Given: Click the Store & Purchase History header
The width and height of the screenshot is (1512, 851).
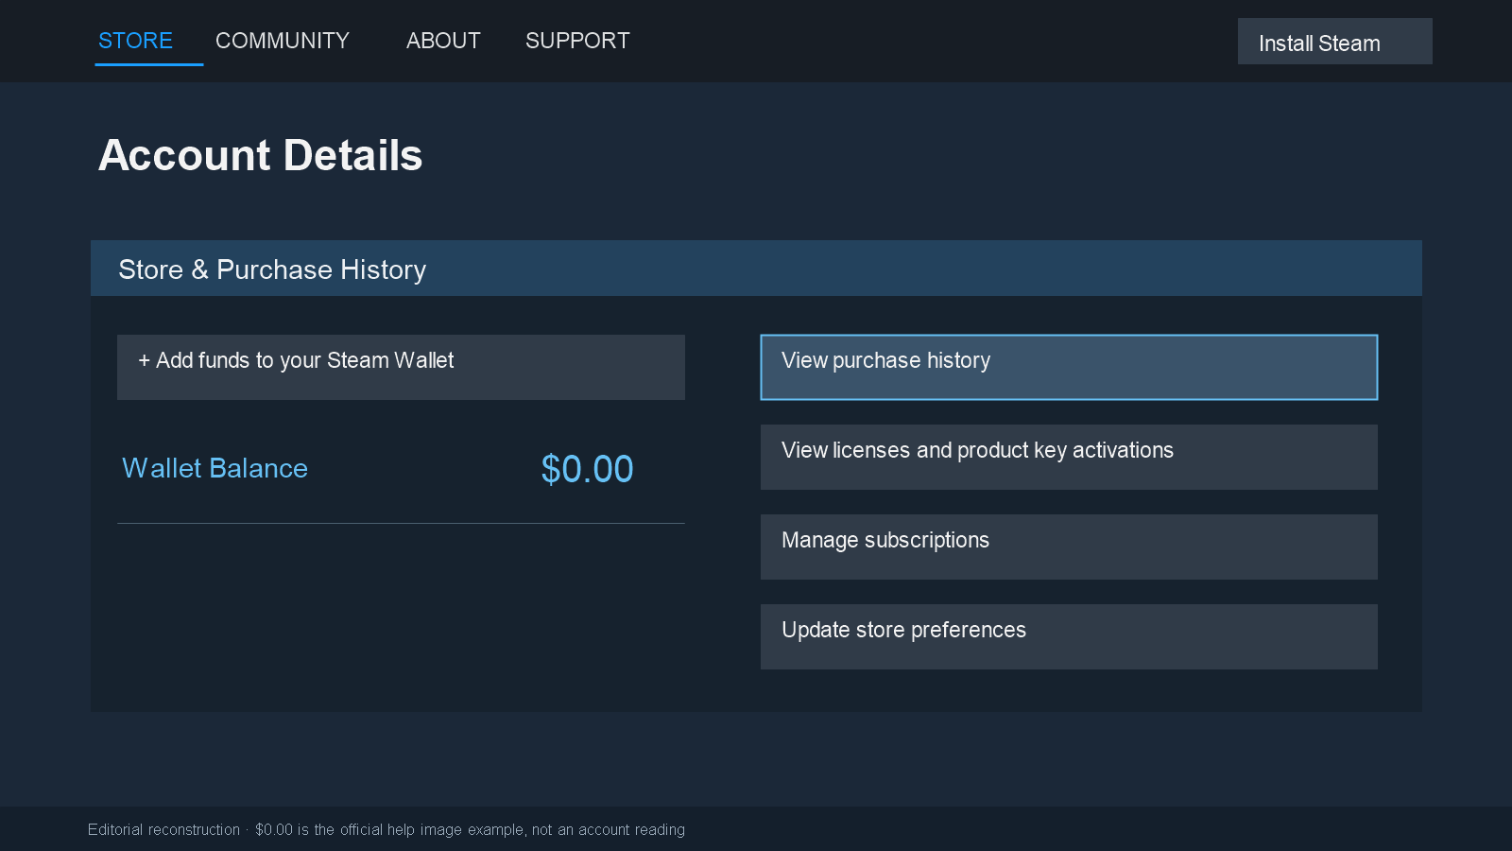Looking at the screenshot, I should [756, 269].
